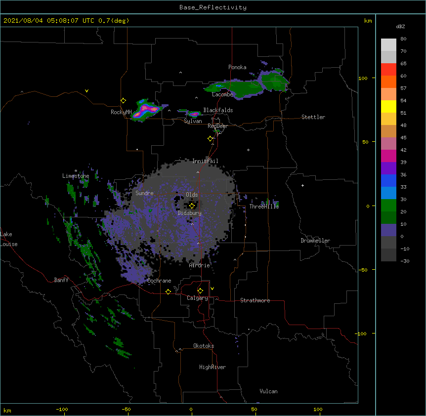Select the caret marker just below Innisfail
The width and height of the screenshot is (426, 416).
point(198,172)
